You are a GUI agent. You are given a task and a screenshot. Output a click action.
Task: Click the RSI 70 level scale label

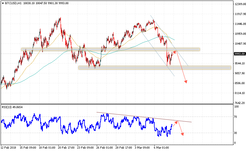click(x=235, y=117)
